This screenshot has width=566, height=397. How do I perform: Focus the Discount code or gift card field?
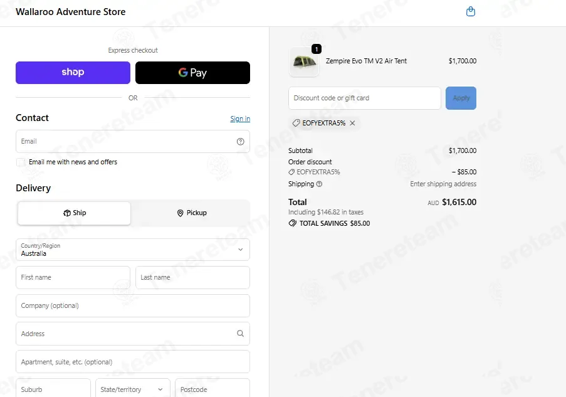[365, 98]
